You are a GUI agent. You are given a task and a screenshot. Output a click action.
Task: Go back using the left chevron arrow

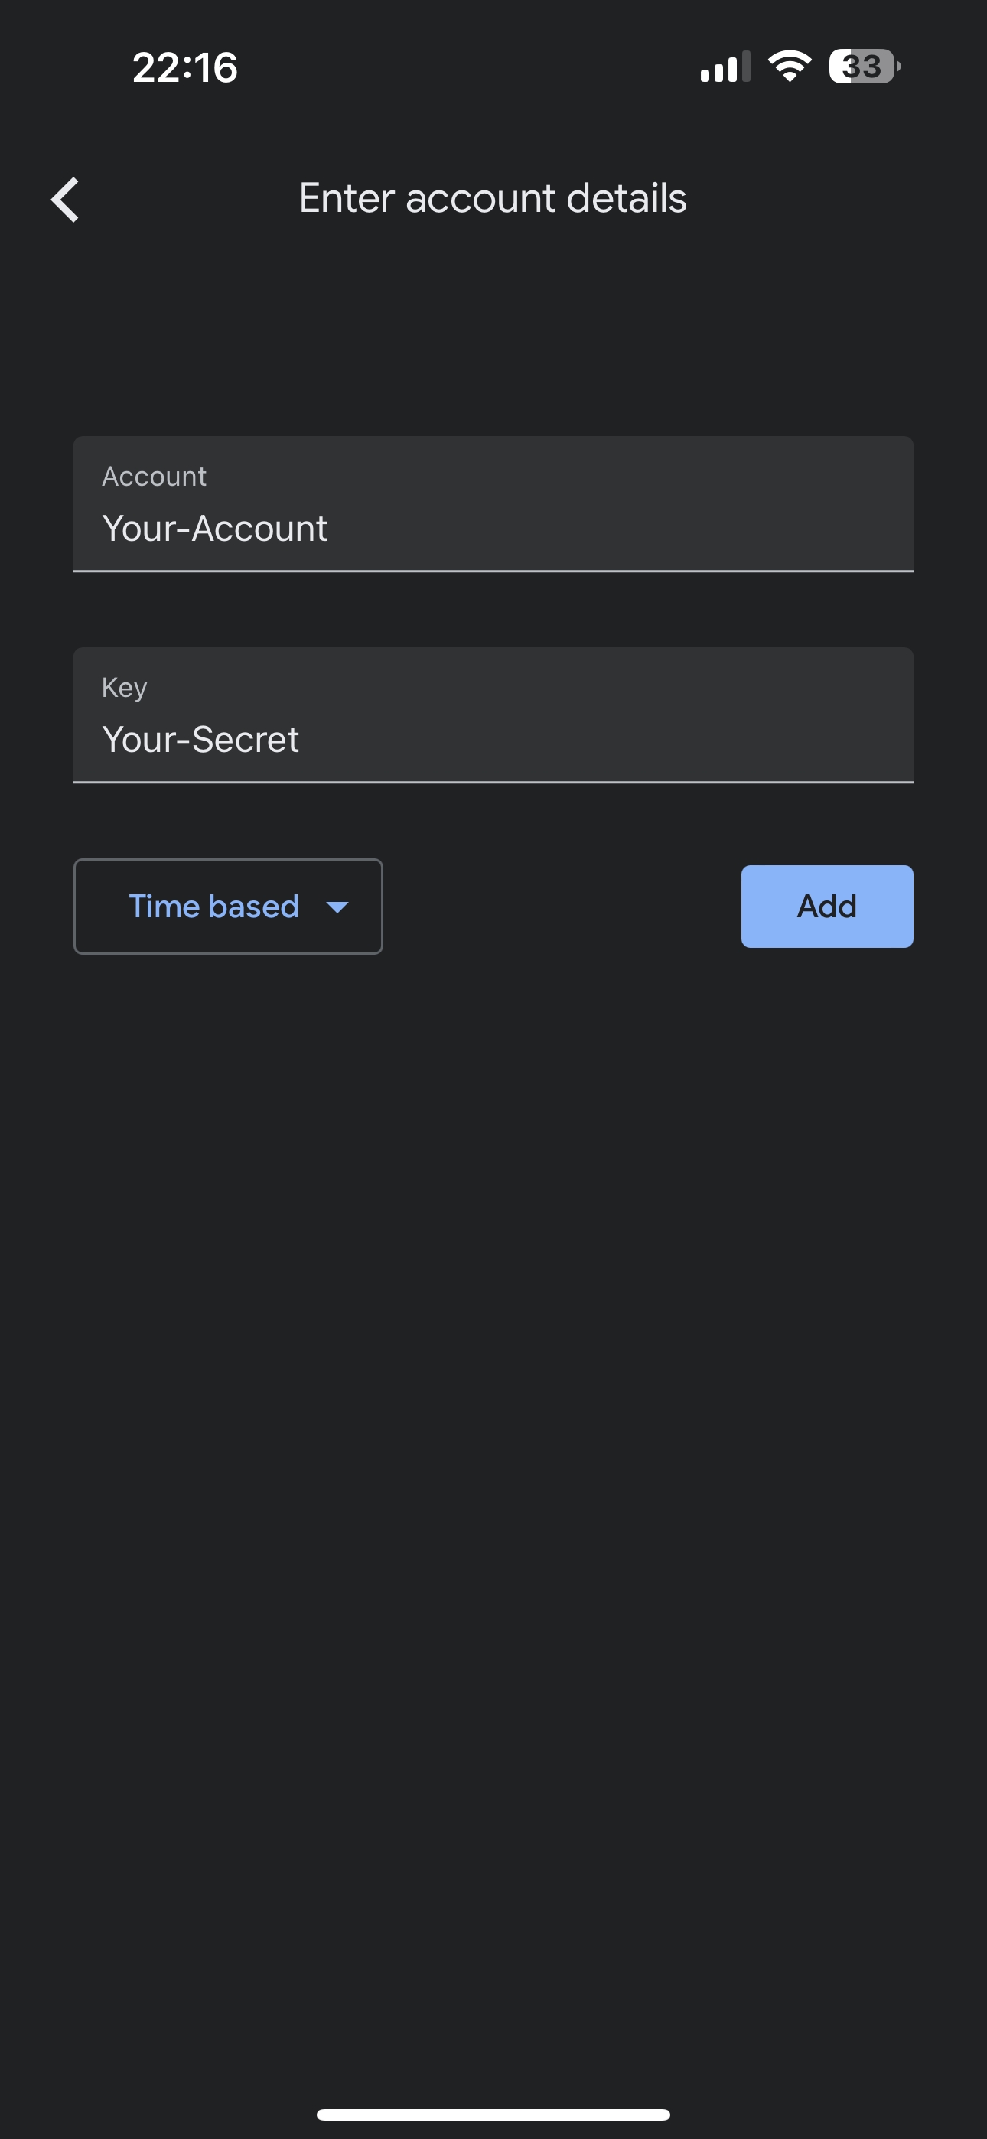pos(65,199)
